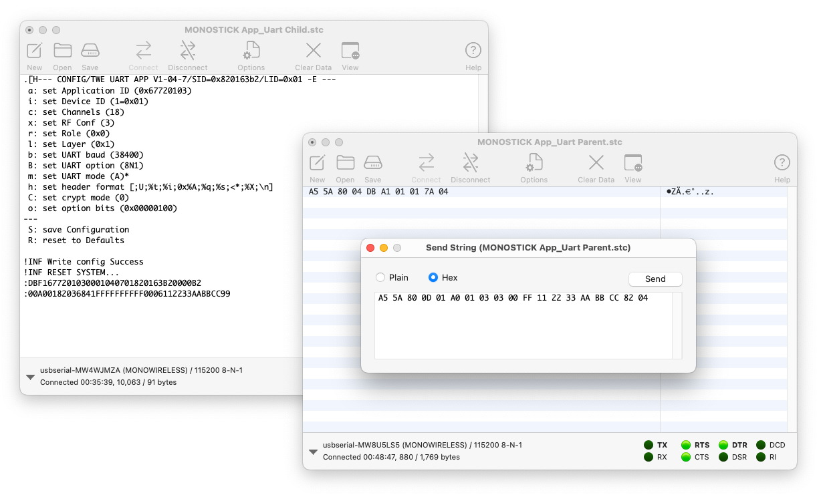Click the New icon in Child window
This screenshot has width=821, height=495.
(x=35, y=51)
